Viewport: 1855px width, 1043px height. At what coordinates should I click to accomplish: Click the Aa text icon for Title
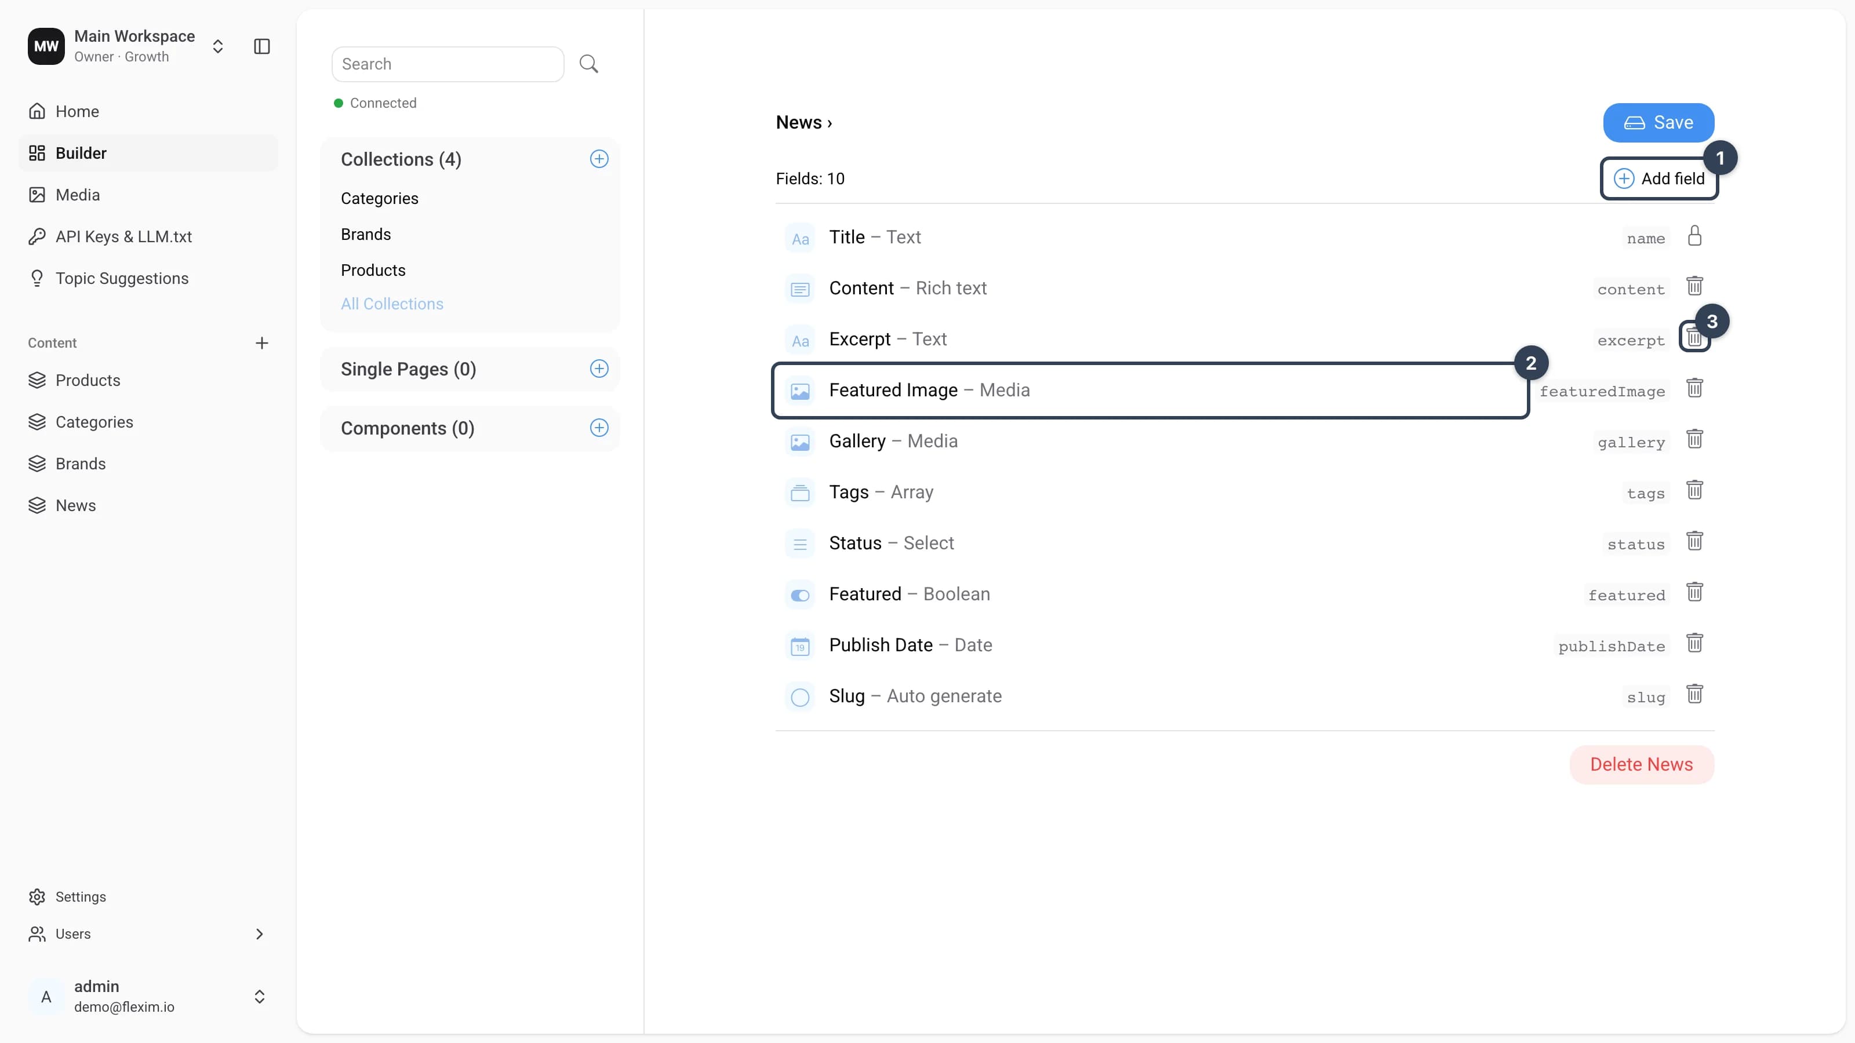(800, 238)
